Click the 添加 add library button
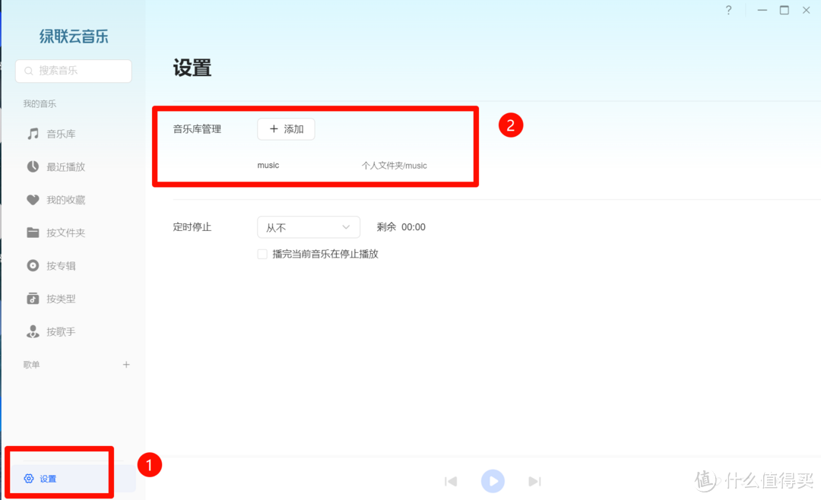 click(286, 129)
